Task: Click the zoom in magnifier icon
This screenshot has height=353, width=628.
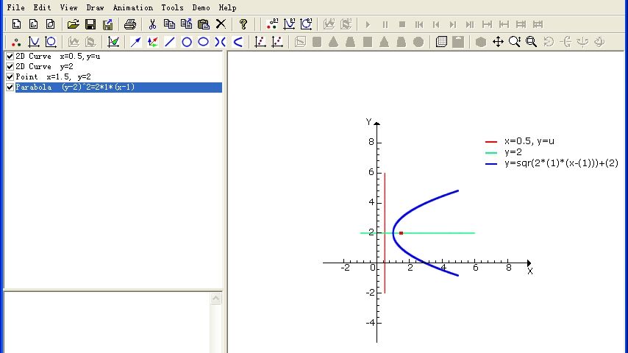Action: coord(515,42)
